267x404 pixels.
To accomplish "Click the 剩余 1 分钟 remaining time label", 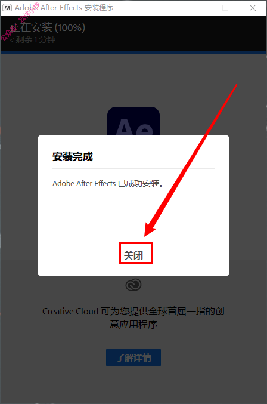I will [32, 39].
